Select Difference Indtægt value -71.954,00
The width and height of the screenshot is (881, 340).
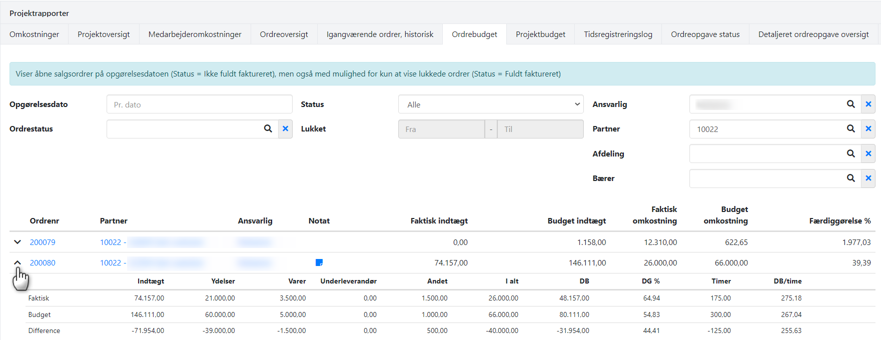click(148, 330)
